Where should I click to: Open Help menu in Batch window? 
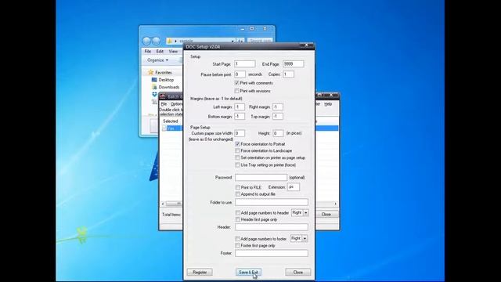click(328, 104)
